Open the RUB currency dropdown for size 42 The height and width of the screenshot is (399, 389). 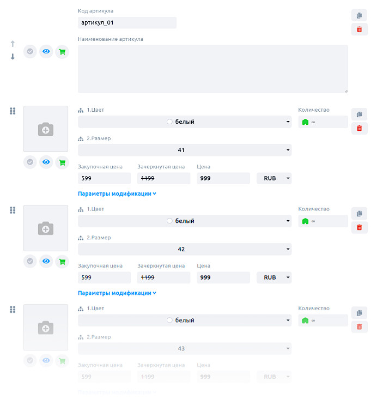tap(274, 277)
